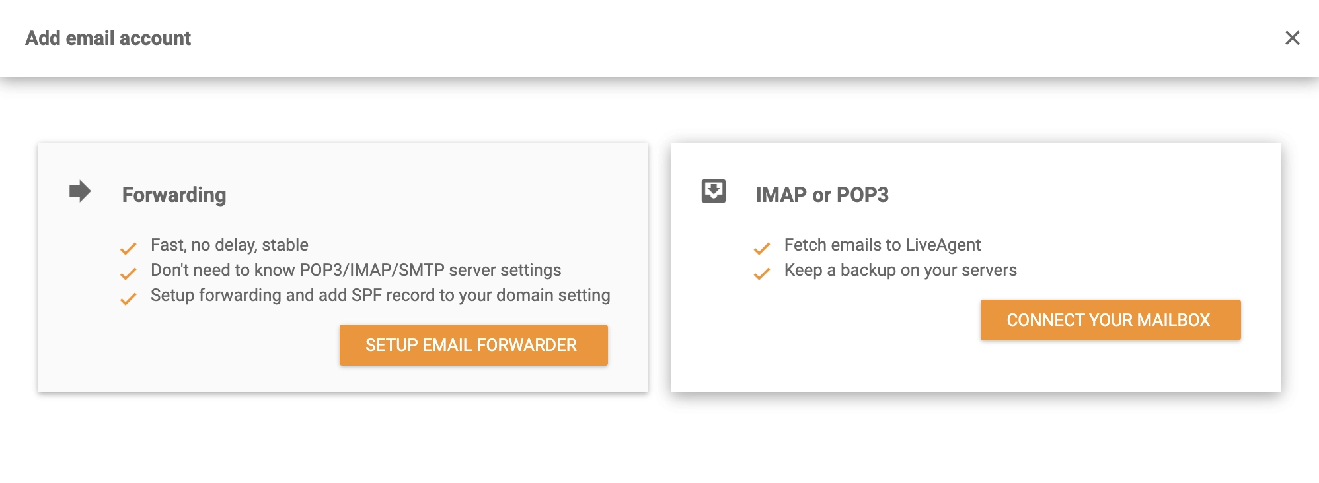Click the checkmark beside the POP3/IMAP/SMTP settings item
This screenshot has width=1319, height=483.
point(128,274)
